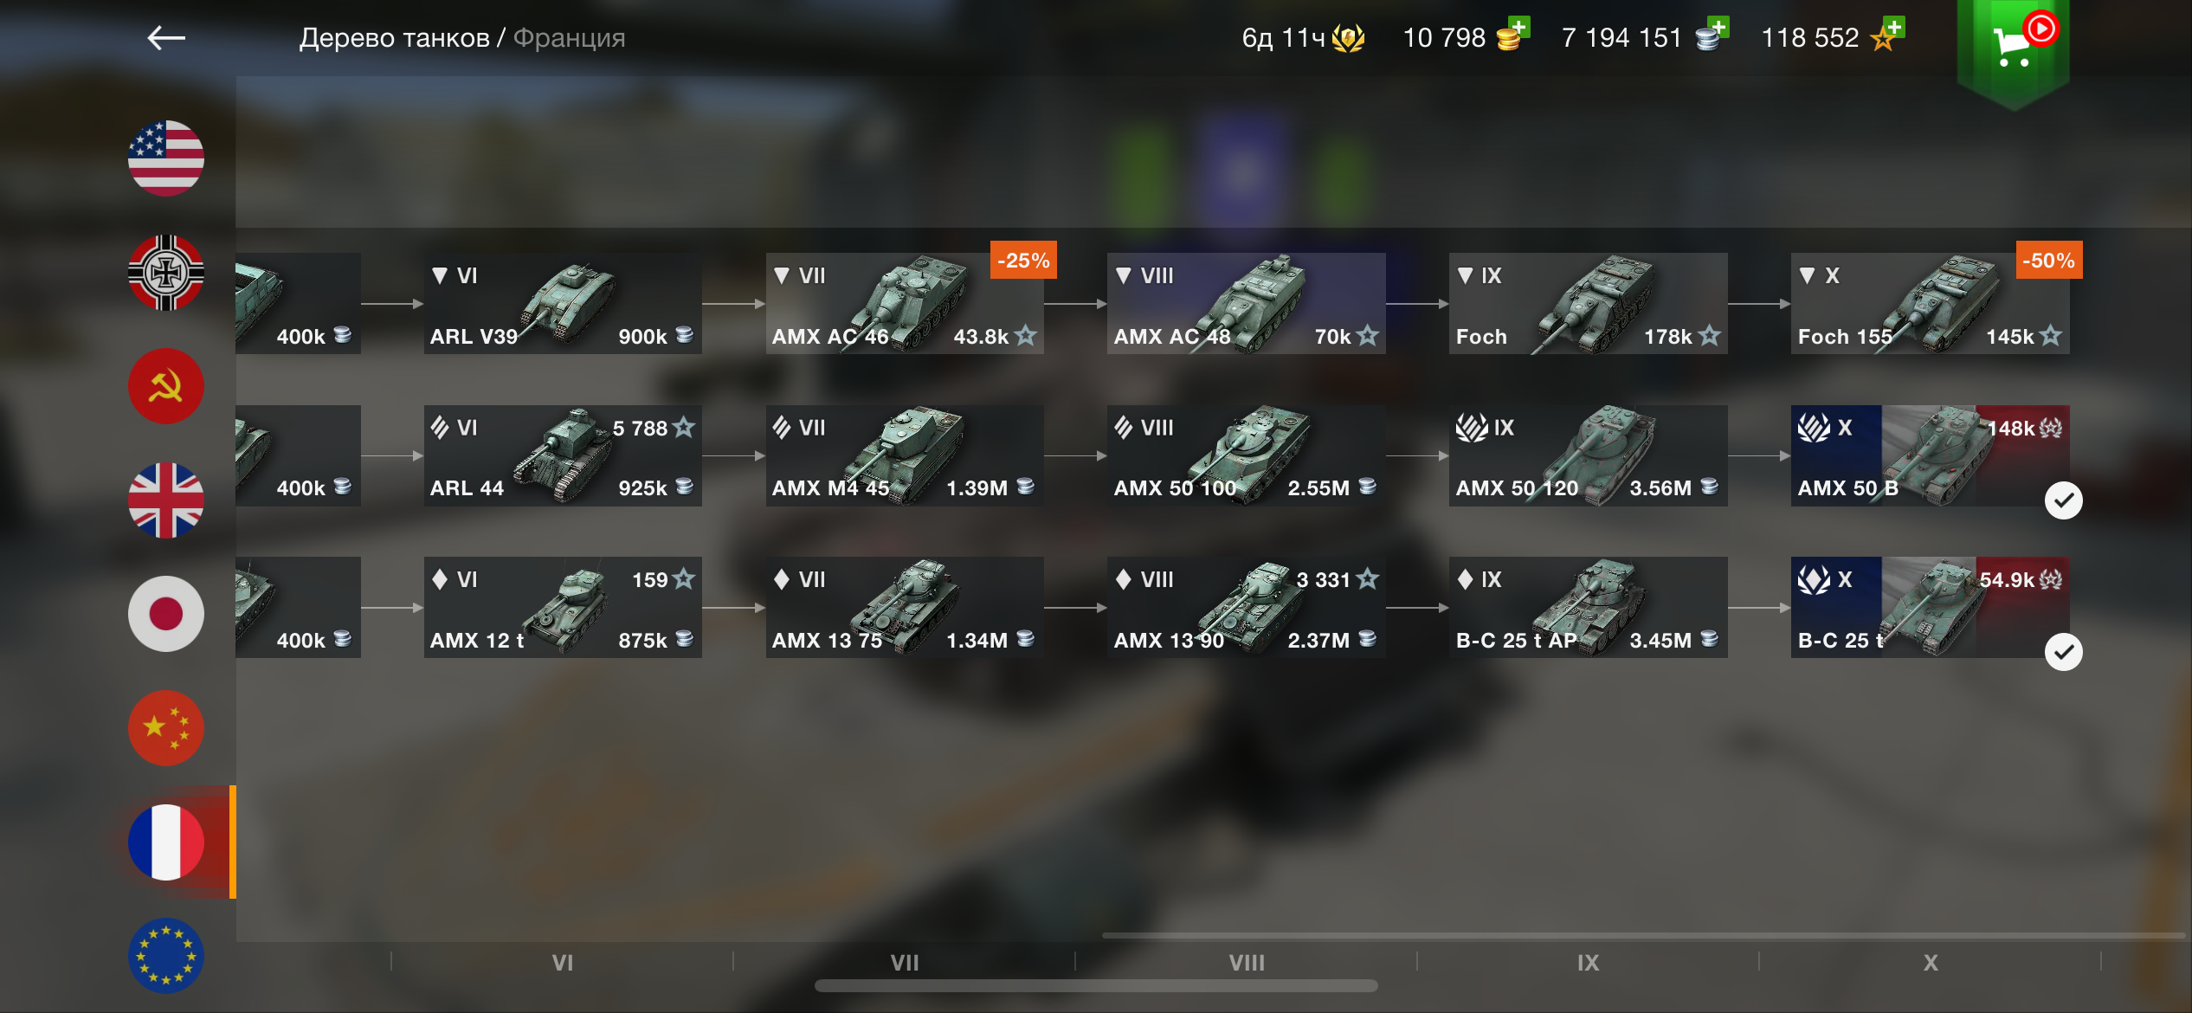Image resolution: width=2192 pixels, height=1013 pixels.
Task: Toggle the AMX 50 B checkmark
Action: (x=2064, y=500)
